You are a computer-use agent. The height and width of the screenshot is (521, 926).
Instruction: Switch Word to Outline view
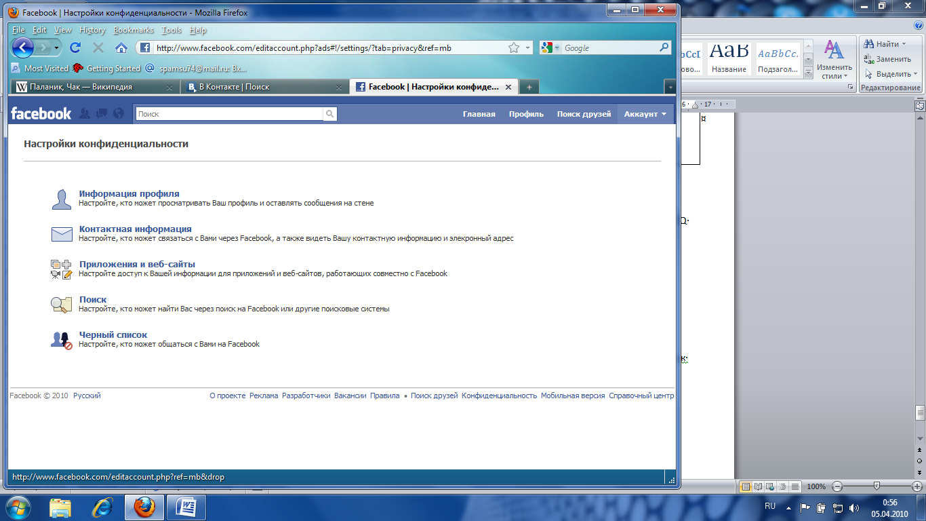click(x=782, y=486)
